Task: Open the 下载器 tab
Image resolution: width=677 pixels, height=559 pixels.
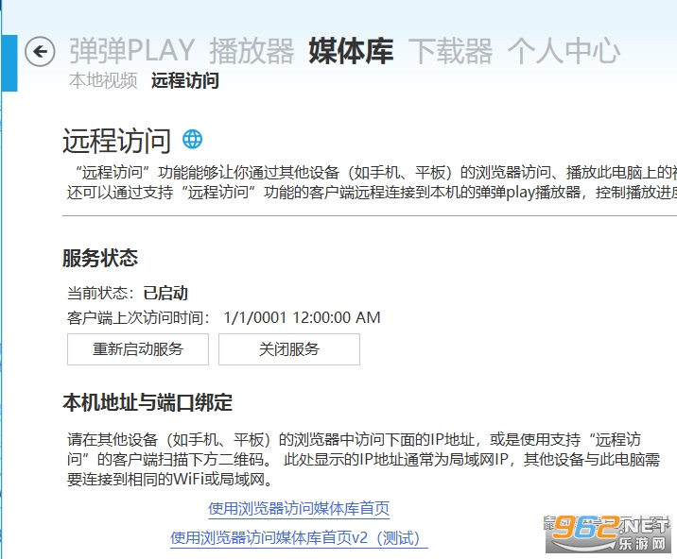Action: (x=450, y=51)
